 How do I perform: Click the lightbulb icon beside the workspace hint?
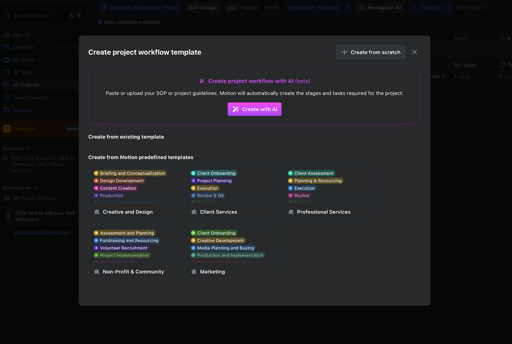pos(8,216)
